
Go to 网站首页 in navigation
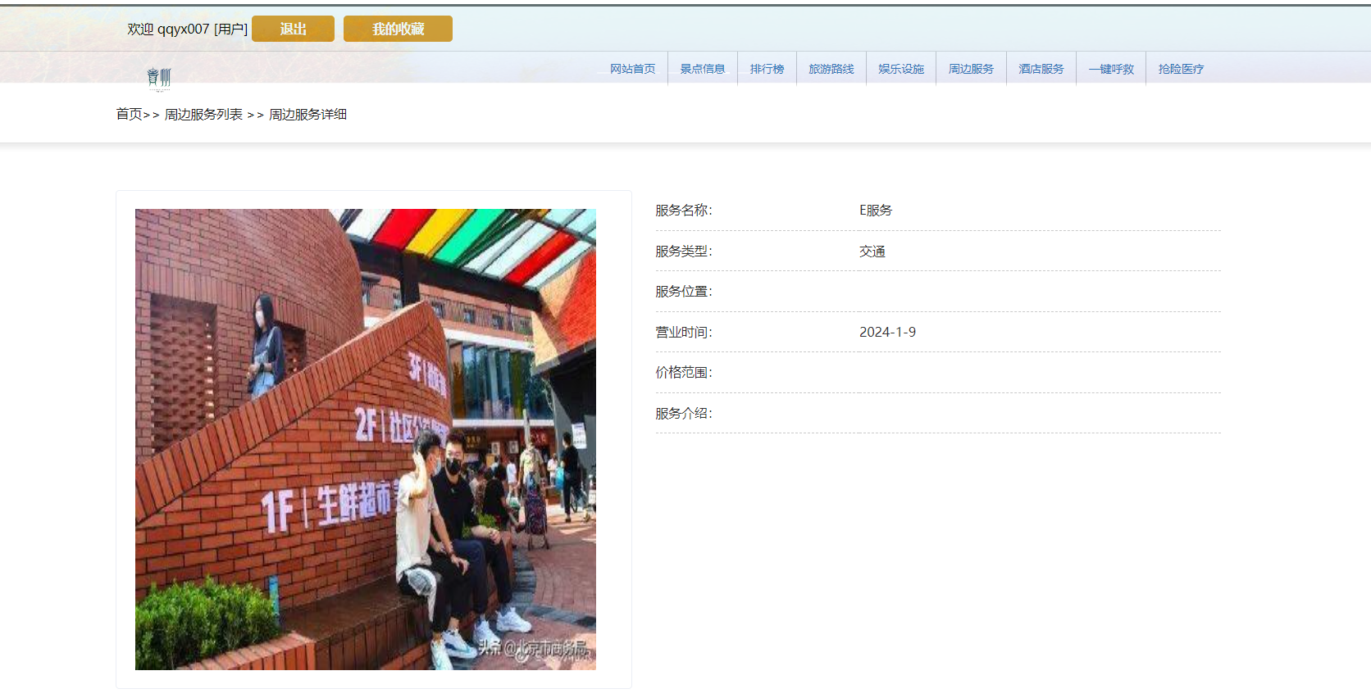632,69
